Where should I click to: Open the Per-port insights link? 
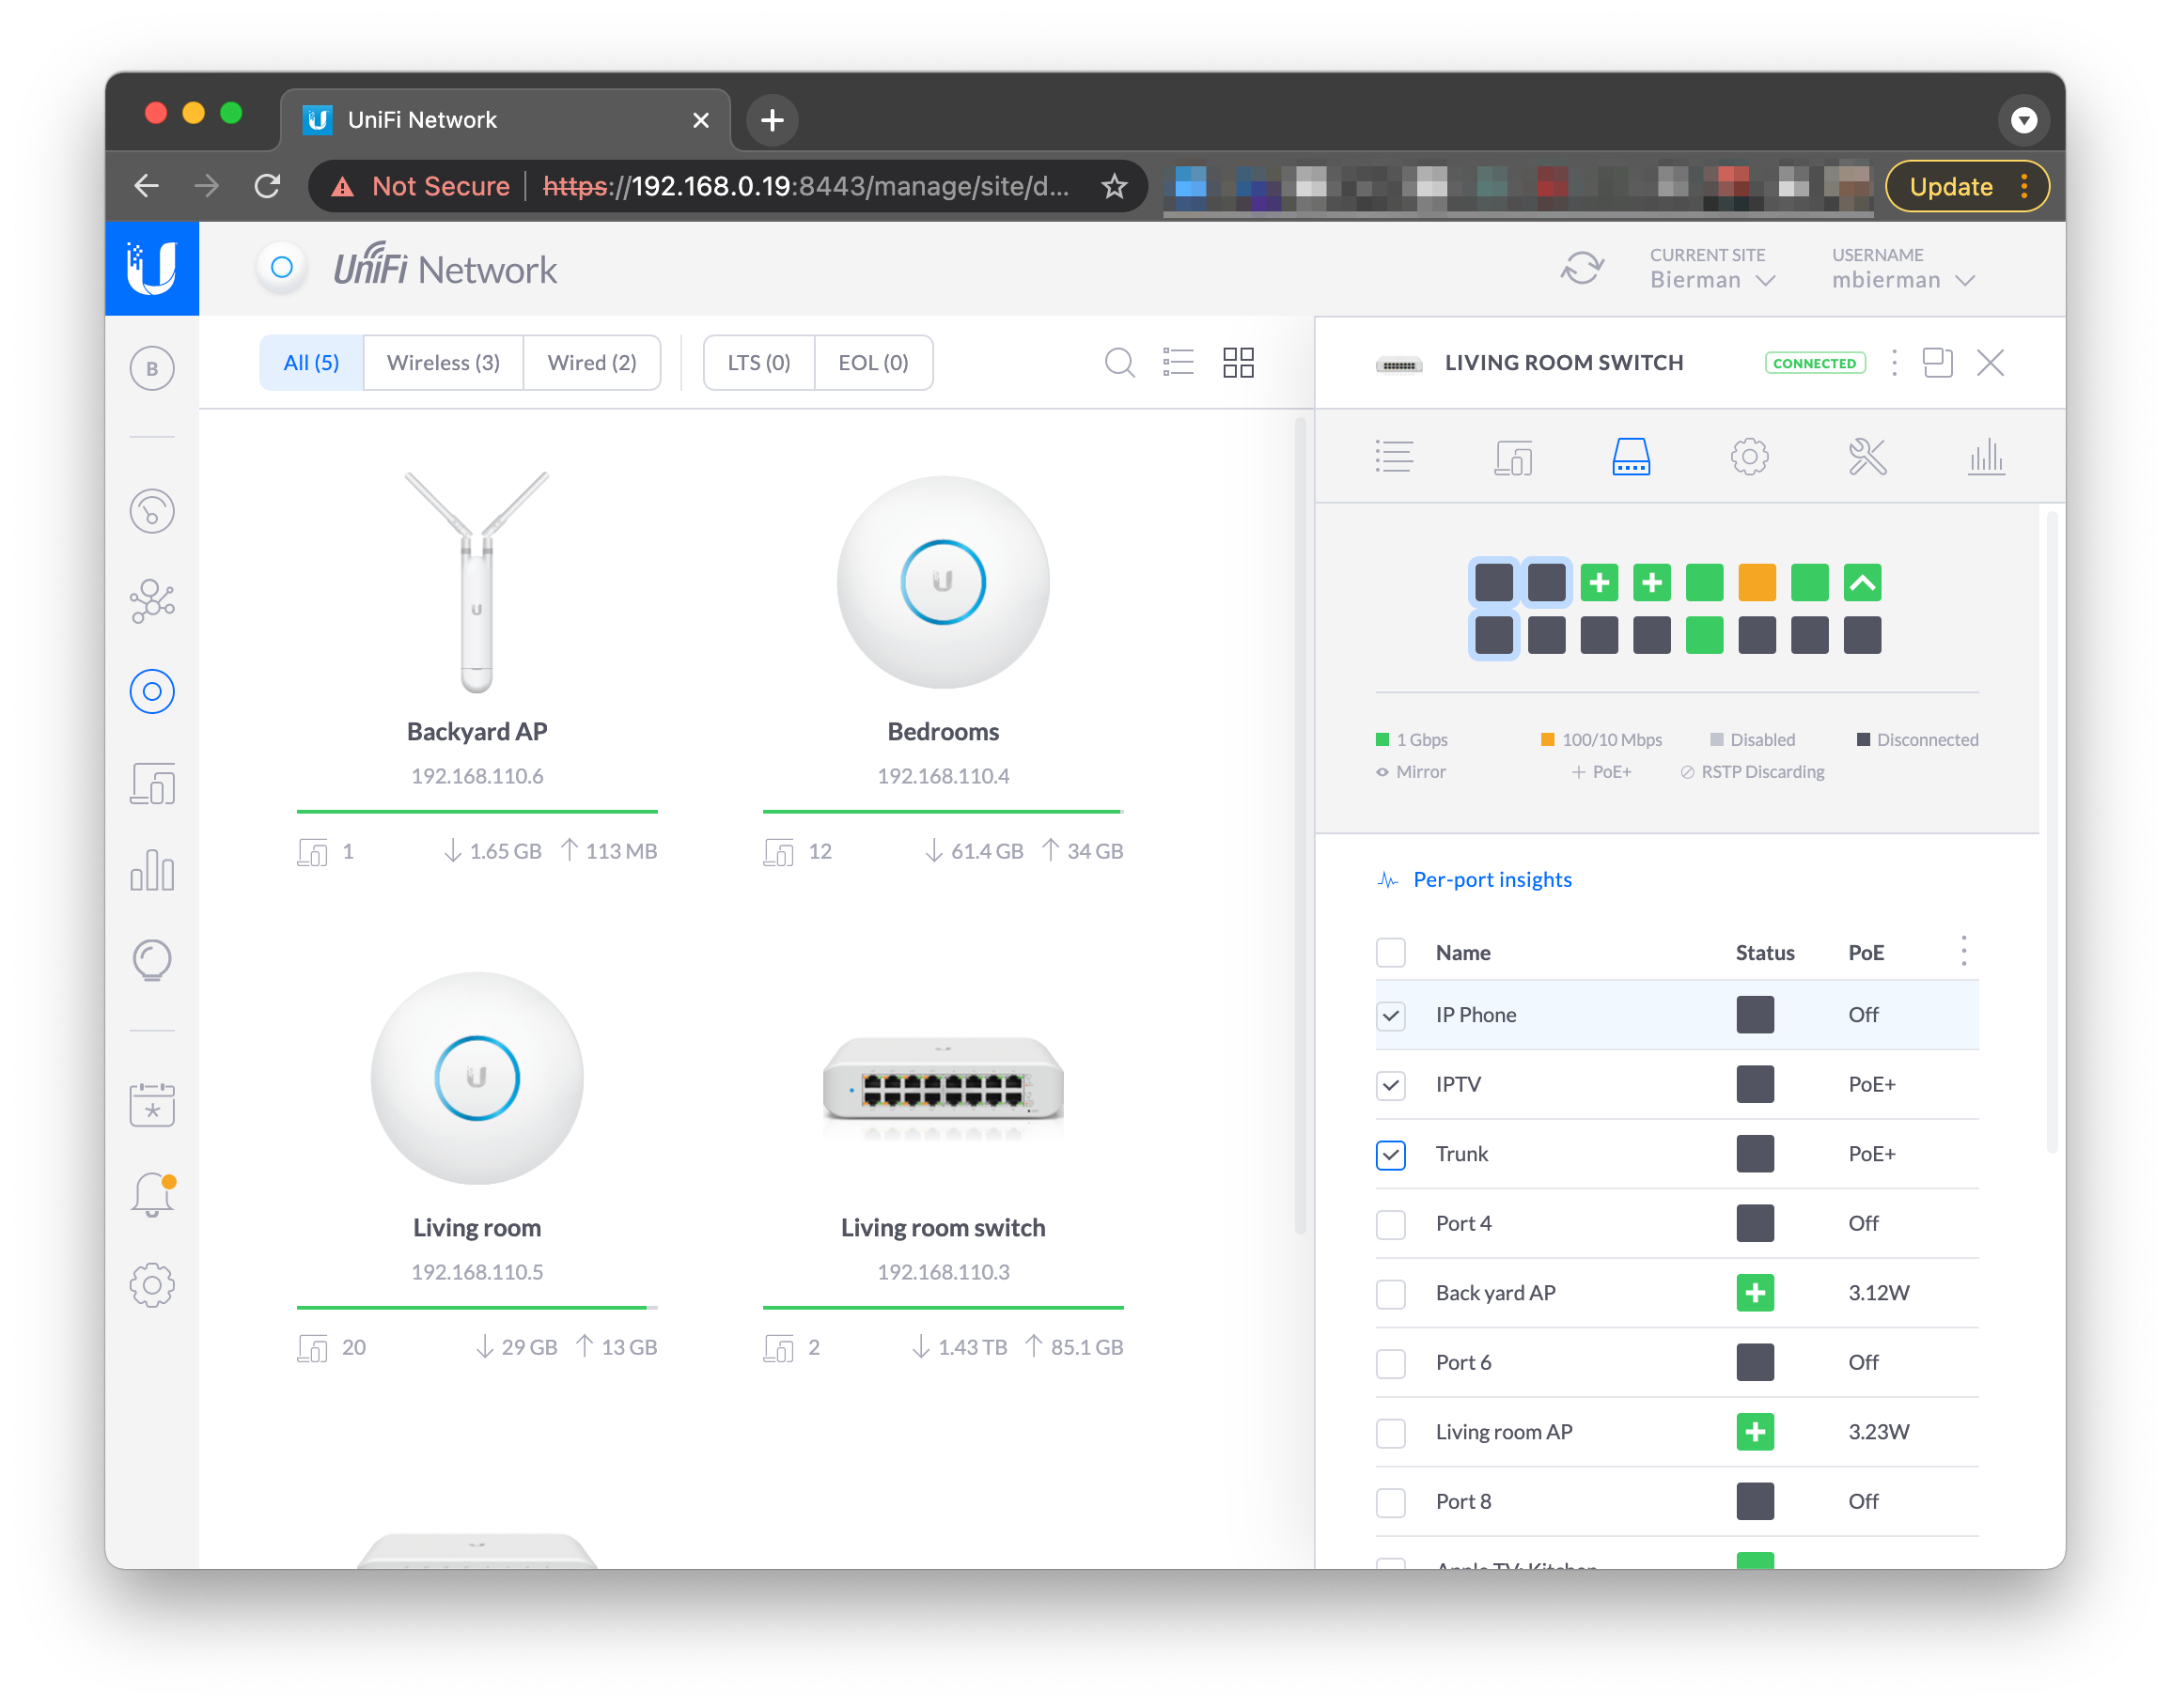(x=1492, y=880)
